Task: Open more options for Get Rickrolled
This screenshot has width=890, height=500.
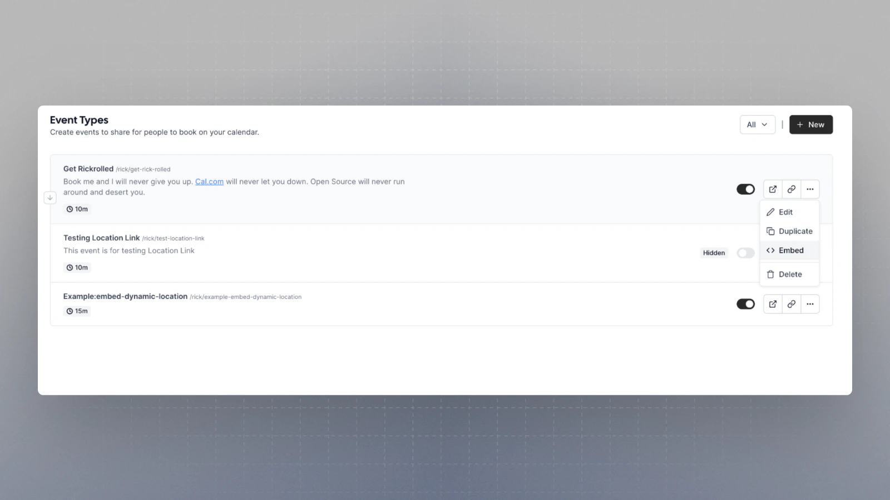Action: 810,189
